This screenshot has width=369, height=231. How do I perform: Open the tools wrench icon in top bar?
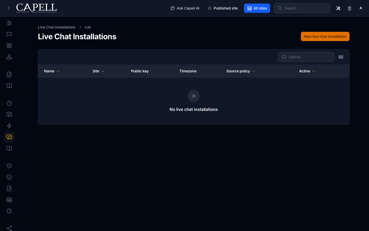338,8
